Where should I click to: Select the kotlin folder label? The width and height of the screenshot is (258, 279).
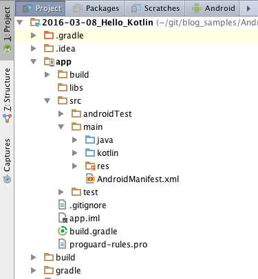pyautogui.click(x=108, y=153)
